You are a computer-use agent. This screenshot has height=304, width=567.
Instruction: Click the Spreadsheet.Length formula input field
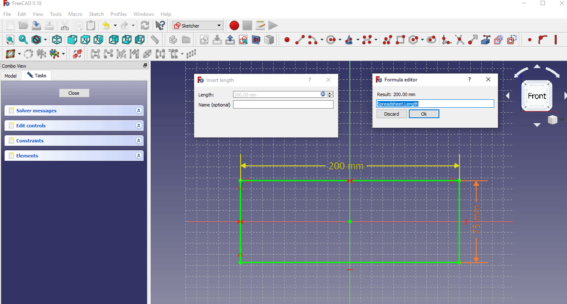(435, 104)
